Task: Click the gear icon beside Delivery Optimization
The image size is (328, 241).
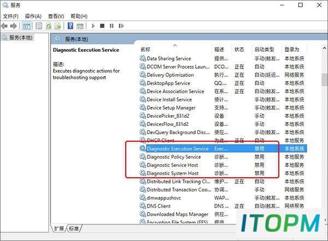Action: tap(143, 75)
